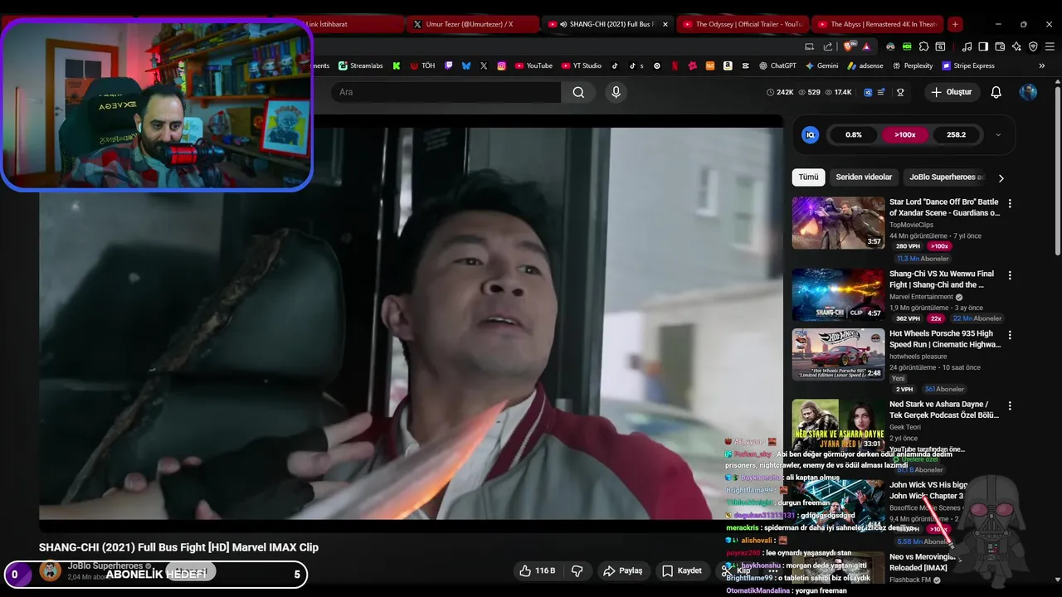Click the share page icon in address bar
This screenshot has width=1062, height=597.
828,46
